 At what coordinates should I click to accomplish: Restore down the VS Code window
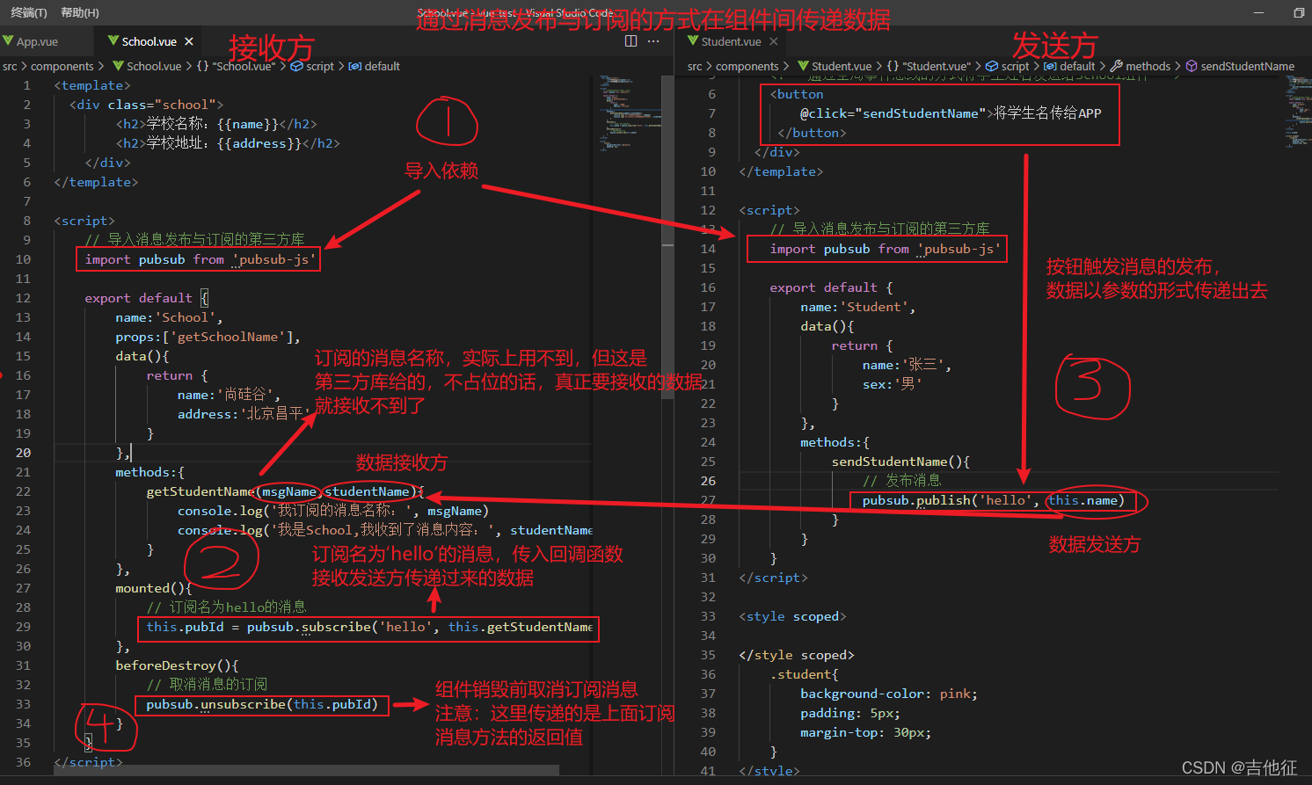(x=1298, y=12)
